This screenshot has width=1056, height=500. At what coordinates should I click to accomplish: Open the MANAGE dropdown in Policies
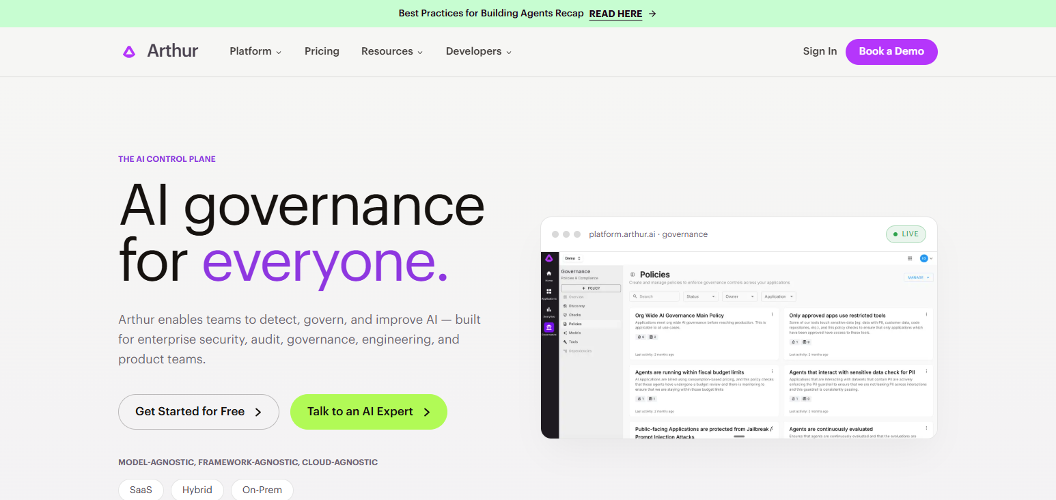[918, 277]
